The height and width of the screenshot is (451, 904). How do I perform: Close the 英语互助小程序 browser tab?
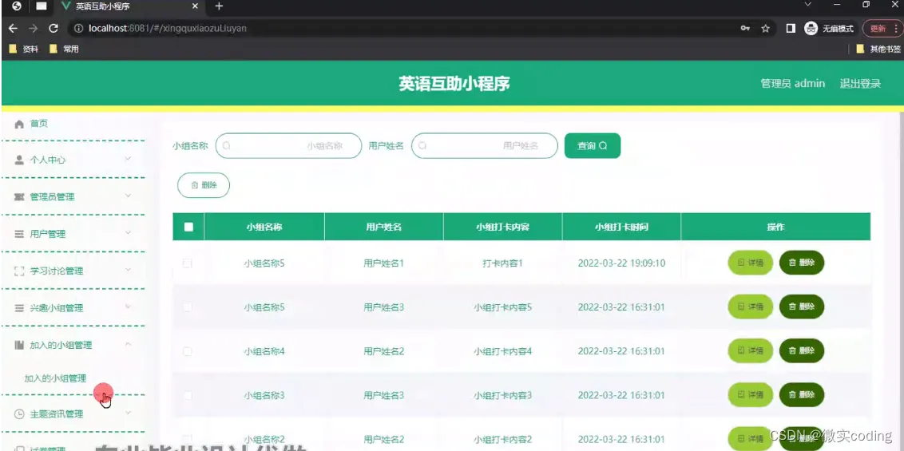(195, 6)
